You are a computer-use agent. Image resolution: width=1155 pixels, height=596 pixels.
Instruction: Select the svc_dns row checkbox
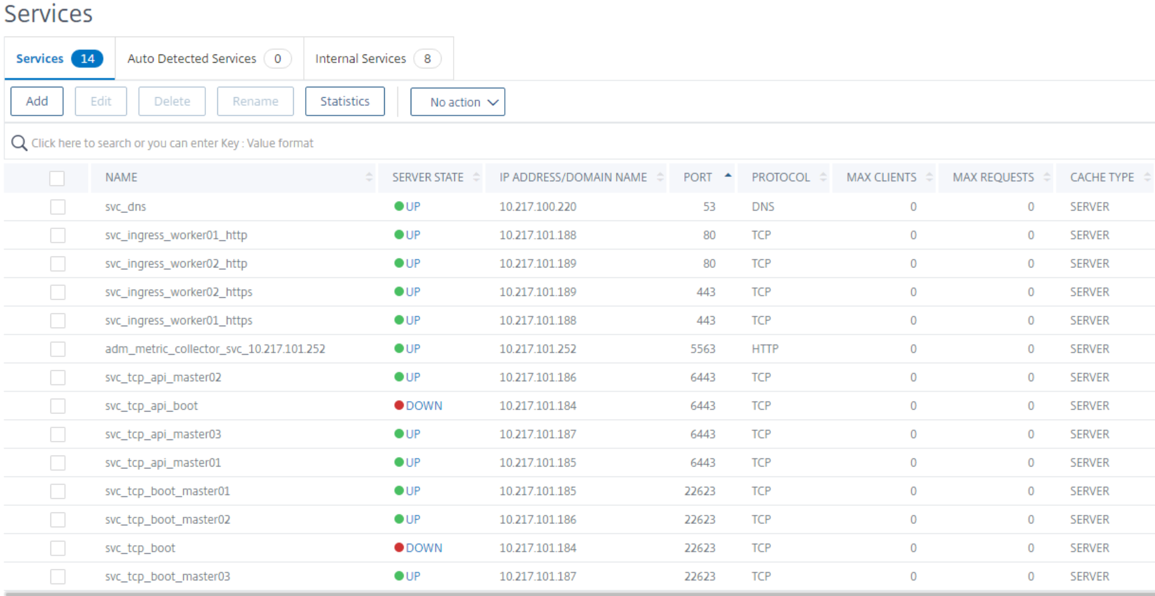point(57,207)
